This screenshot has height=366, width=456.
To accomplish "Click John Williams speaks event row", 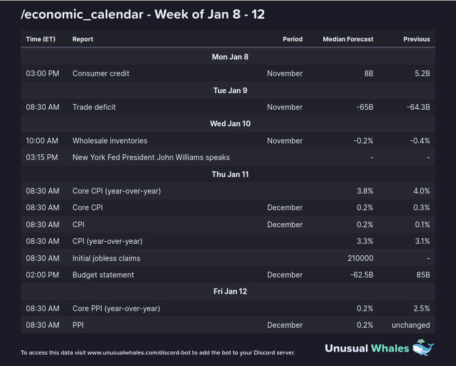I will point(151,157).
